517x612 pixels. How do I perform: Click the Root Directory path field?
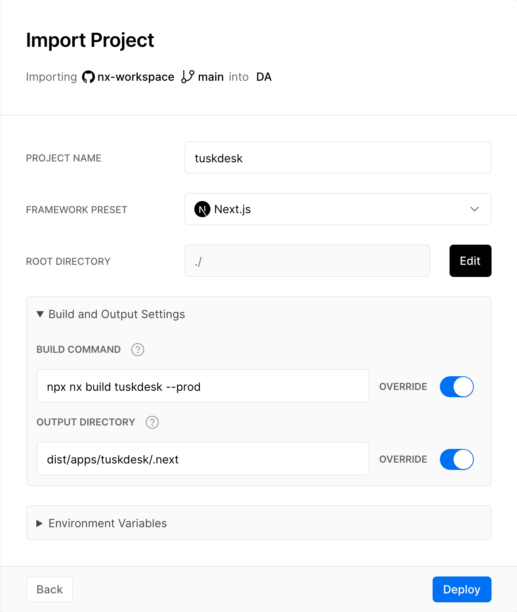[x=307, y=261]
